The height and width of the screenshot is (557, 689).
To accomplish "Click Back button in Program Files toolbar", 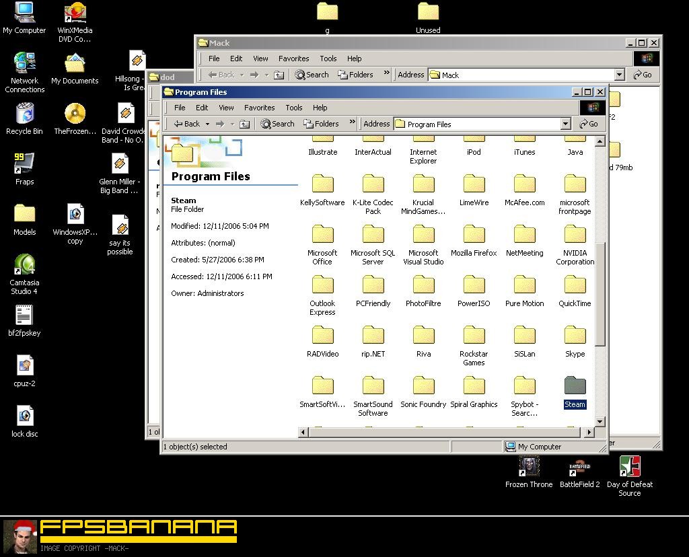I will click(x=187, y=124).
